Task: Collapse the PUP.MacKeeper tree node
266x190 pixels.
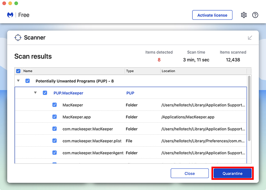Action: [x=35, y=93]
